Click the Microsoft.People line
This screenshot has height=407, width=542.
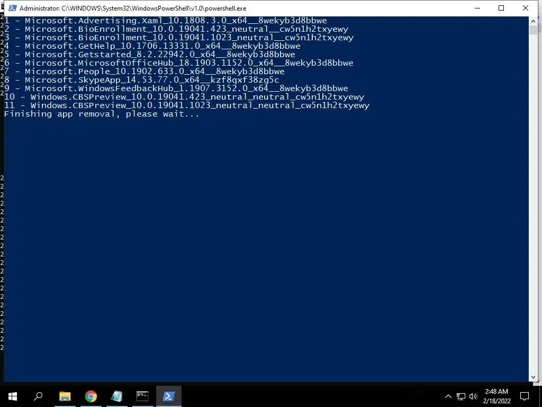coord(144,72)
